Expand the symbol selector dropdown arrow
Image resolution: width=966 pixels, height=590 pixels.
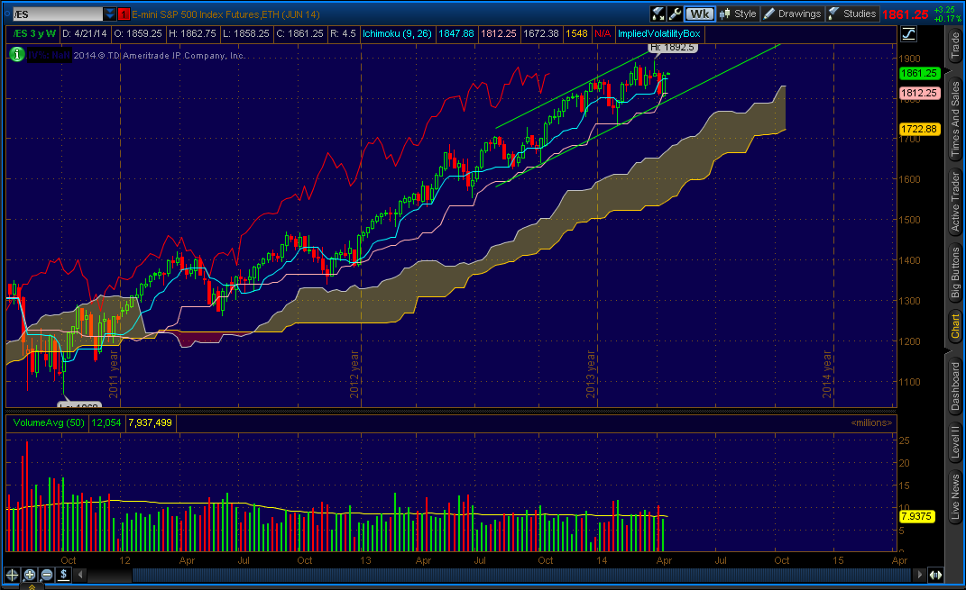tap(110, 14)
